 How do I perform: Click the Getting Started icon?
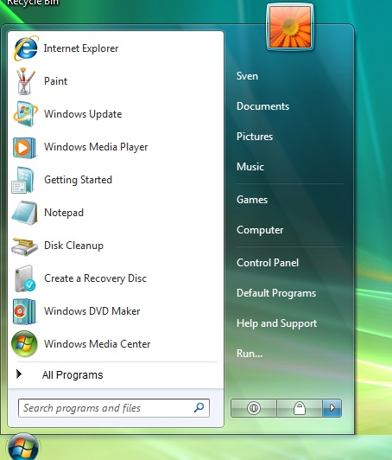pos(22,180)
